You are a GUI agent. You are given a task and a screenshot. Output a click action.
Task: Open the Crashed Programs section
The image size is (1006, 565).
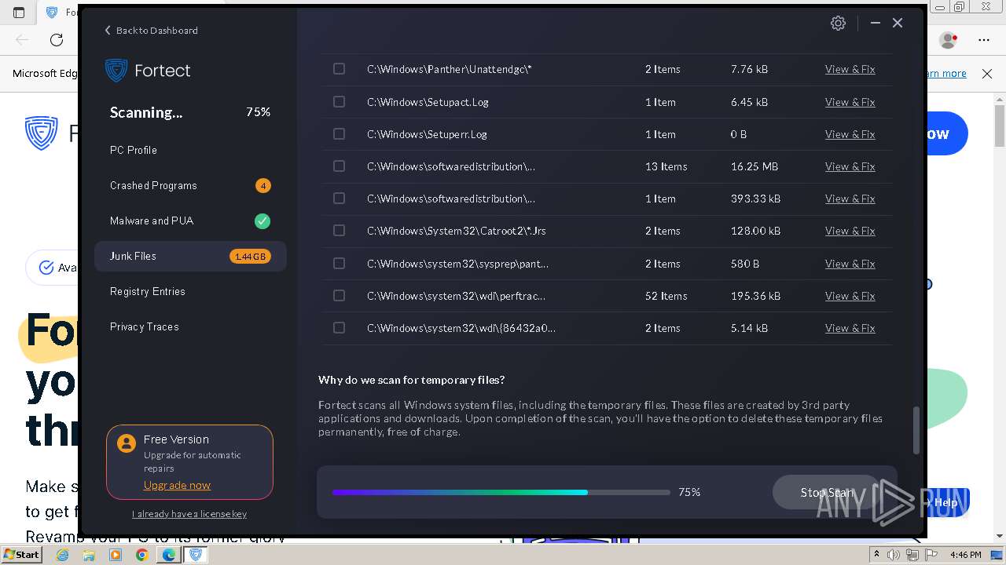pyautogui.click(x=190, y=186)
